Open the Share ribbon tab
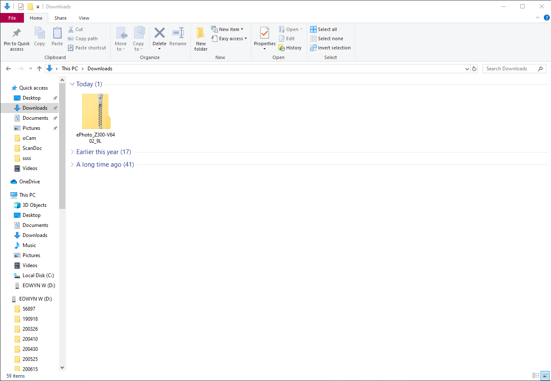Image resolution: width=551 pixels, height=381 pixels. click(x=60, y=18)
